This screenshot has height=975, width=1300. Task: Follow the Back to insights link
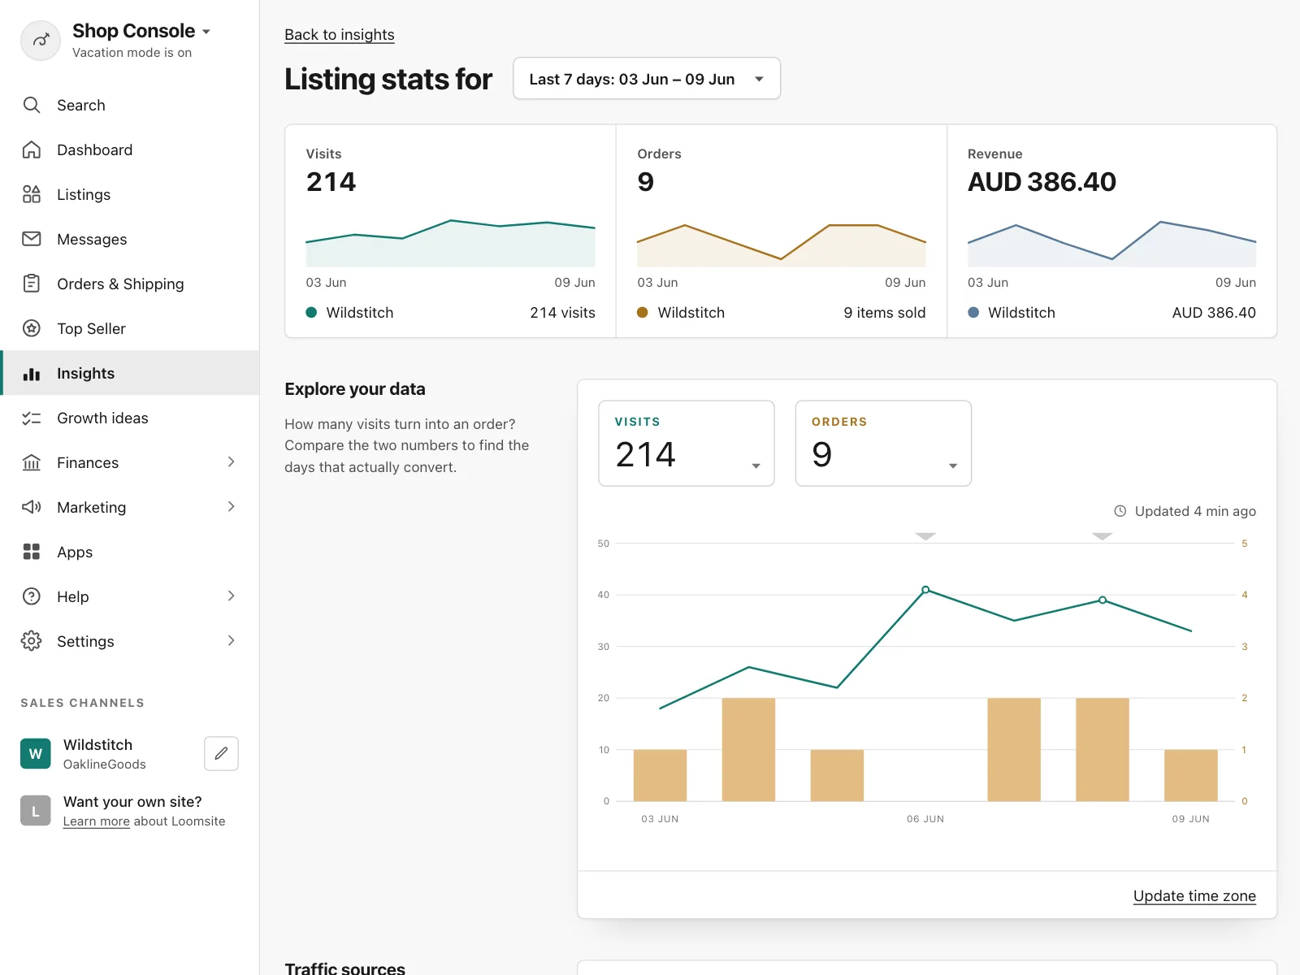340,35
